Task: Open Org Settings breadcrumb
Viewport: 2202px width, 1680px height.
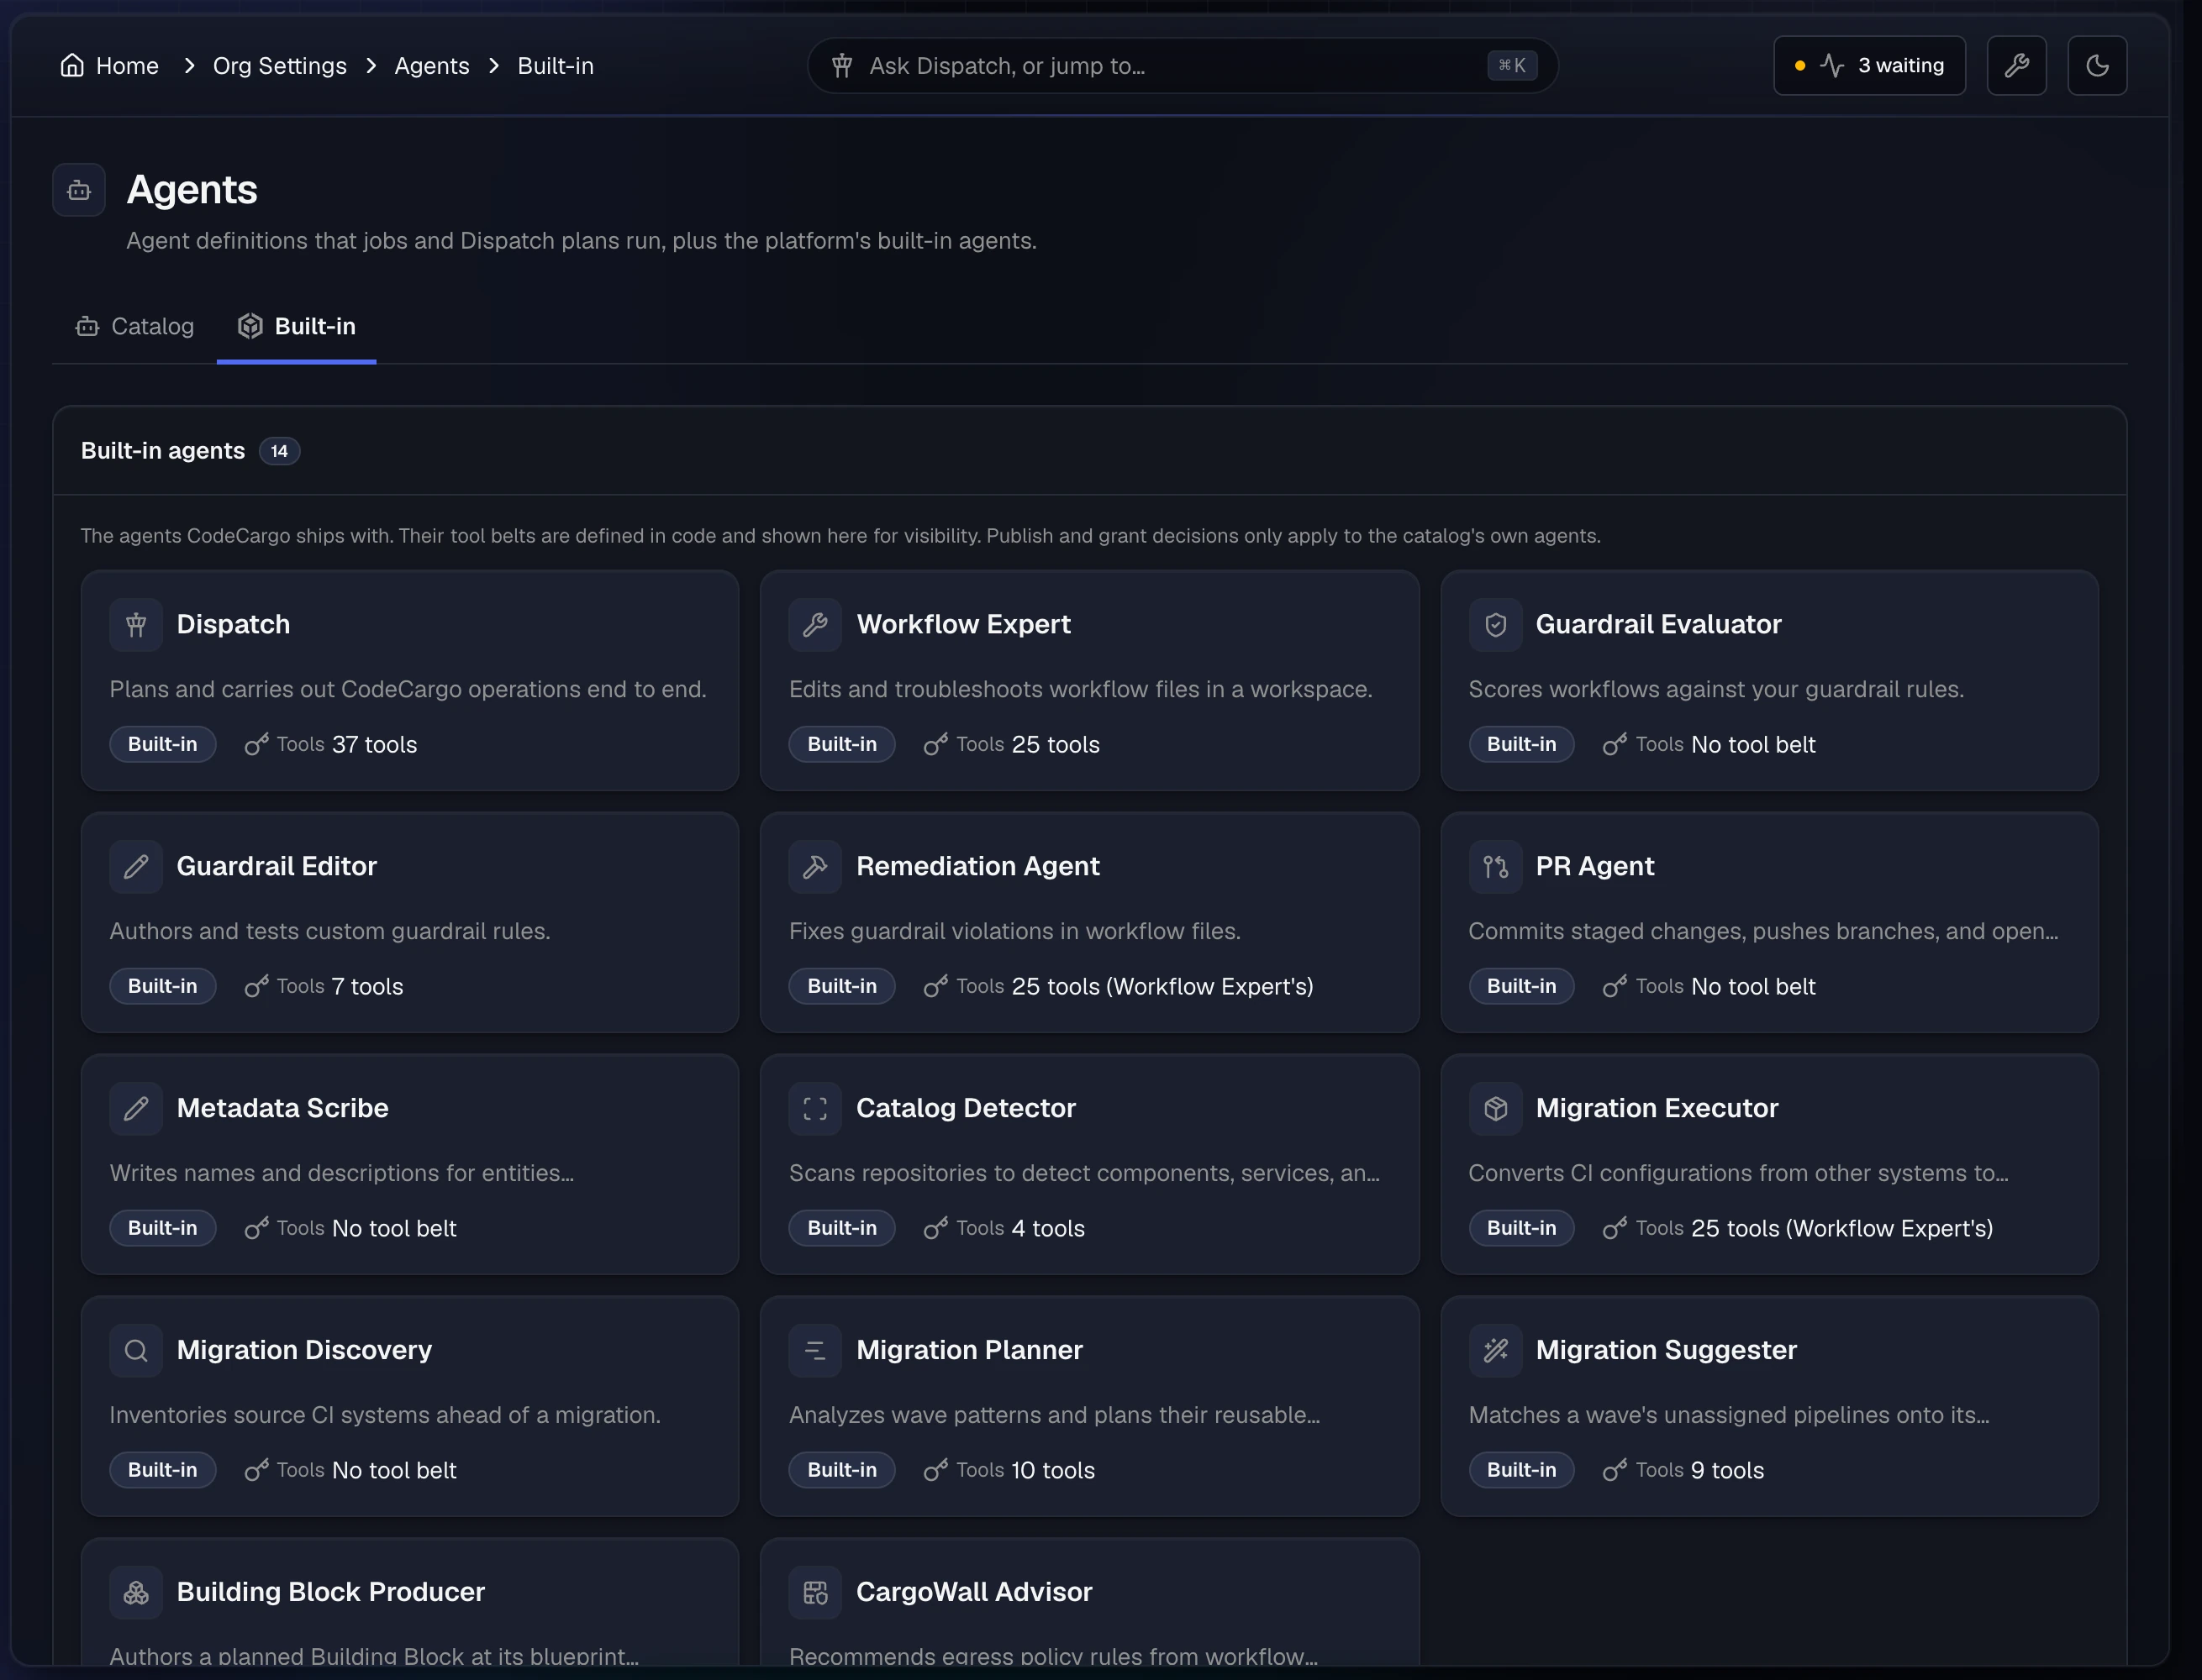Action: (279, 66)
